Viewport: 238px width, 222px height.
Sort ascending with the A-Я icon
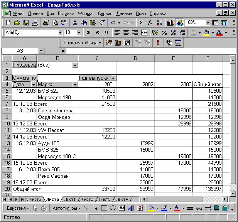tap(159, 23)
